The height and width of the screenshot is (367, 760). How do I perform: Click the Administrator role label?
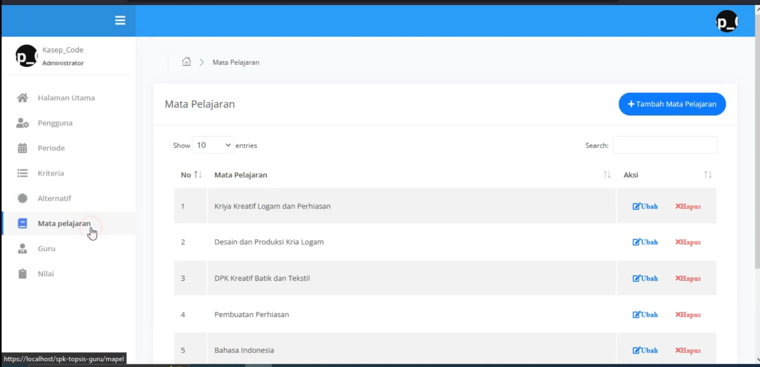(x=63, y=63)
